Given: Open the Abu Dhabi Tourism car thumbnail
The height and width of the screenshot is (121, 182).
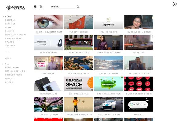Looking at the screenshot, I should (x=109, y=104).
